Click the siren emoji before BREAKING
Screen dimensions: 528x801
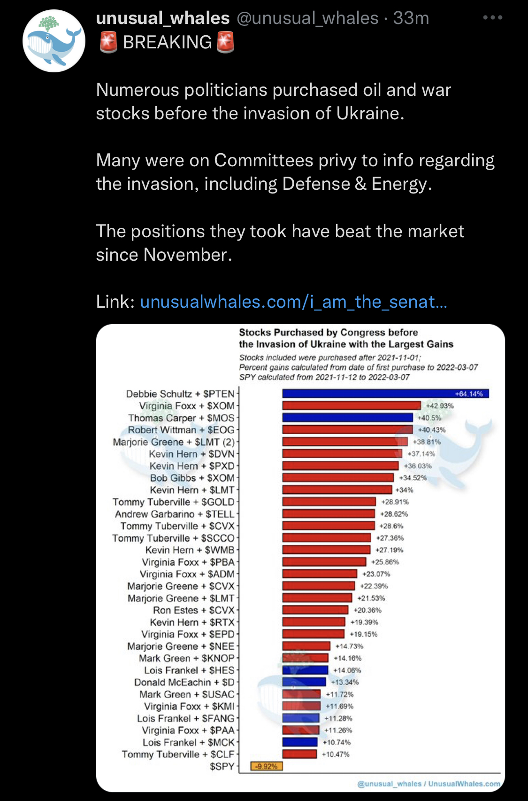[x=108, y=42]
